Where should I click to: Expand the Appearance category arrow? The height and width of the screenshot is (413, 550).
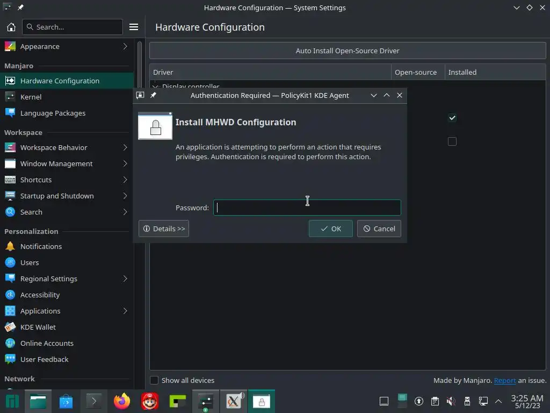tap(125, 46)
